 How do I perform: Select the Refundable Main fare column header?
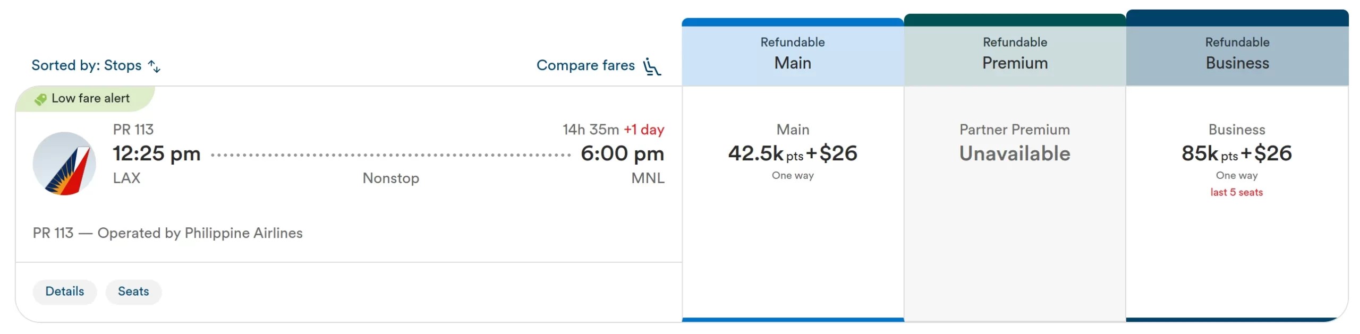[x=793, y=53]
